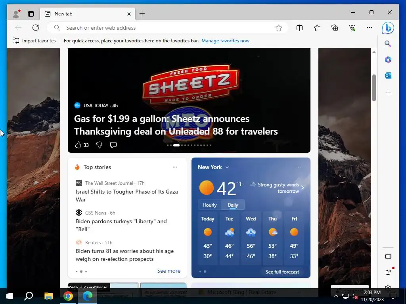Add a sidebar app with plus
Screen dimensions: 406x304
tap(388, 93)
